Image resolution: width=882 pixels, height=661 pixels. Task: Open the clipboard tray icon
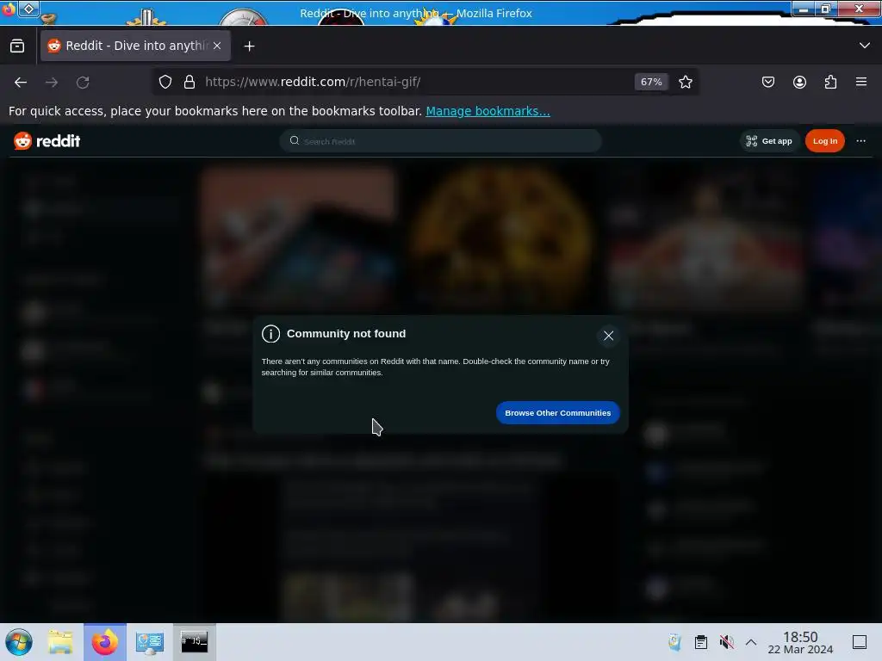pyautogui.click(x=700, y=642)
